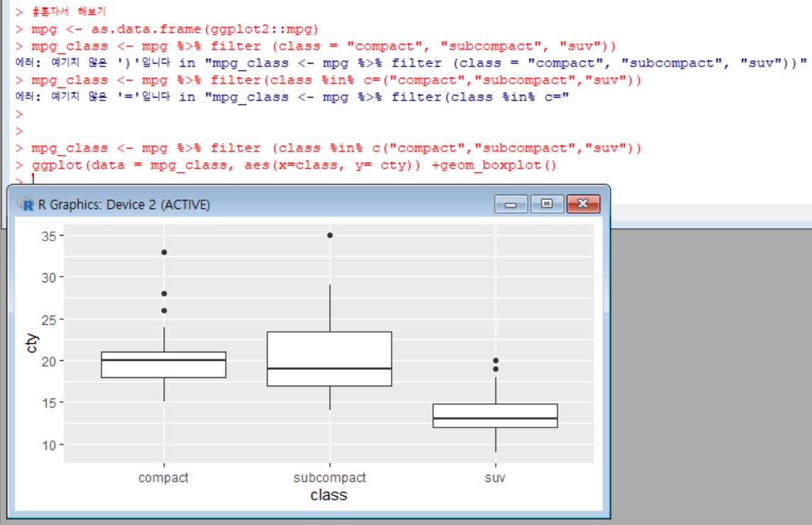The height and width of the screenshot is (525, 812).
Task: Maximize the R Graphics Device 2 window
Action: 546,204
